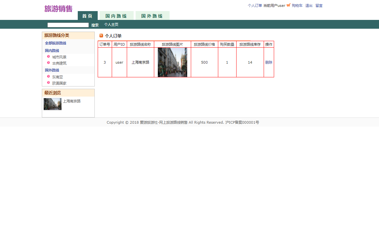This screenshot has height=233, width=379.
Task: Expand the 国外路线 category in sidebar
Action: [51, 70]
